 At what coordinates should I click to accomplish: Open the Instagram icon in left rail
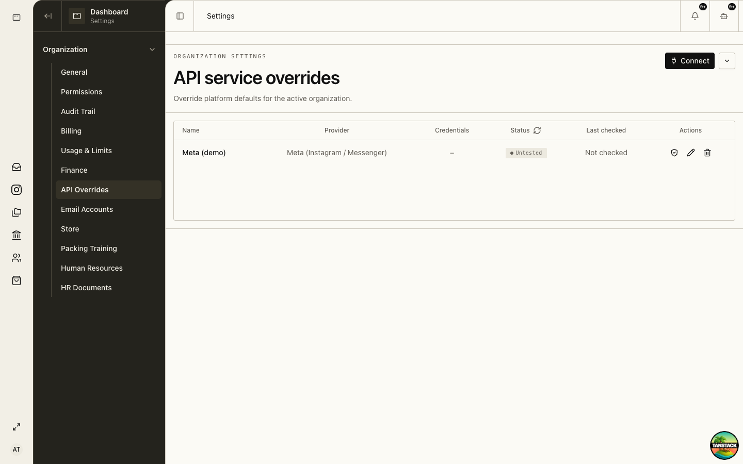coord(17,190)
